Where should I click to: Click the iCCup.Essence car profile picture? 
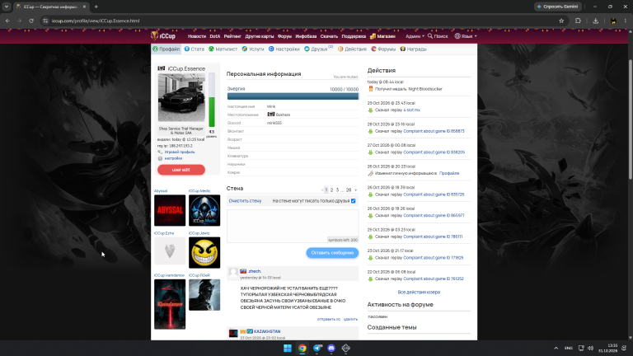click(x=181, y=97)
